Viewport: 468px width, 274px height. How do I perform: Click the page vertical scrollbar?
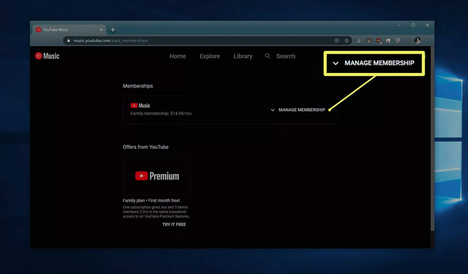point(432,138)
